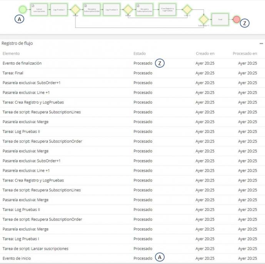Sort by the Elemento column header
Viewport: 265px width, 264px height.
(x=11, y=53)
